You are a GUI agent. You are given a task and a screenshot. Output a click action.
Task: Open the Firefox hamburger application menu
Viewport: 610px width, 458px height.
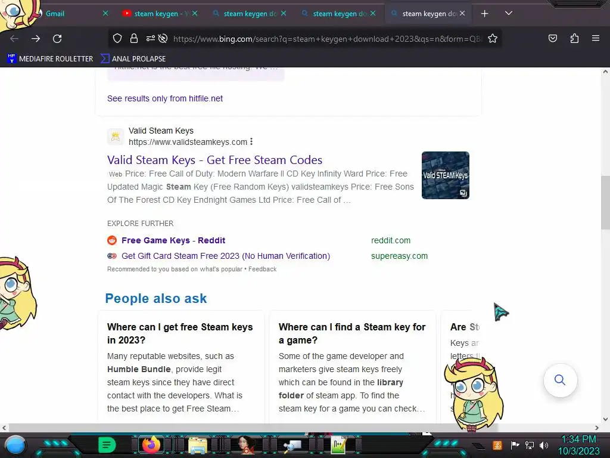coord(596,38)
